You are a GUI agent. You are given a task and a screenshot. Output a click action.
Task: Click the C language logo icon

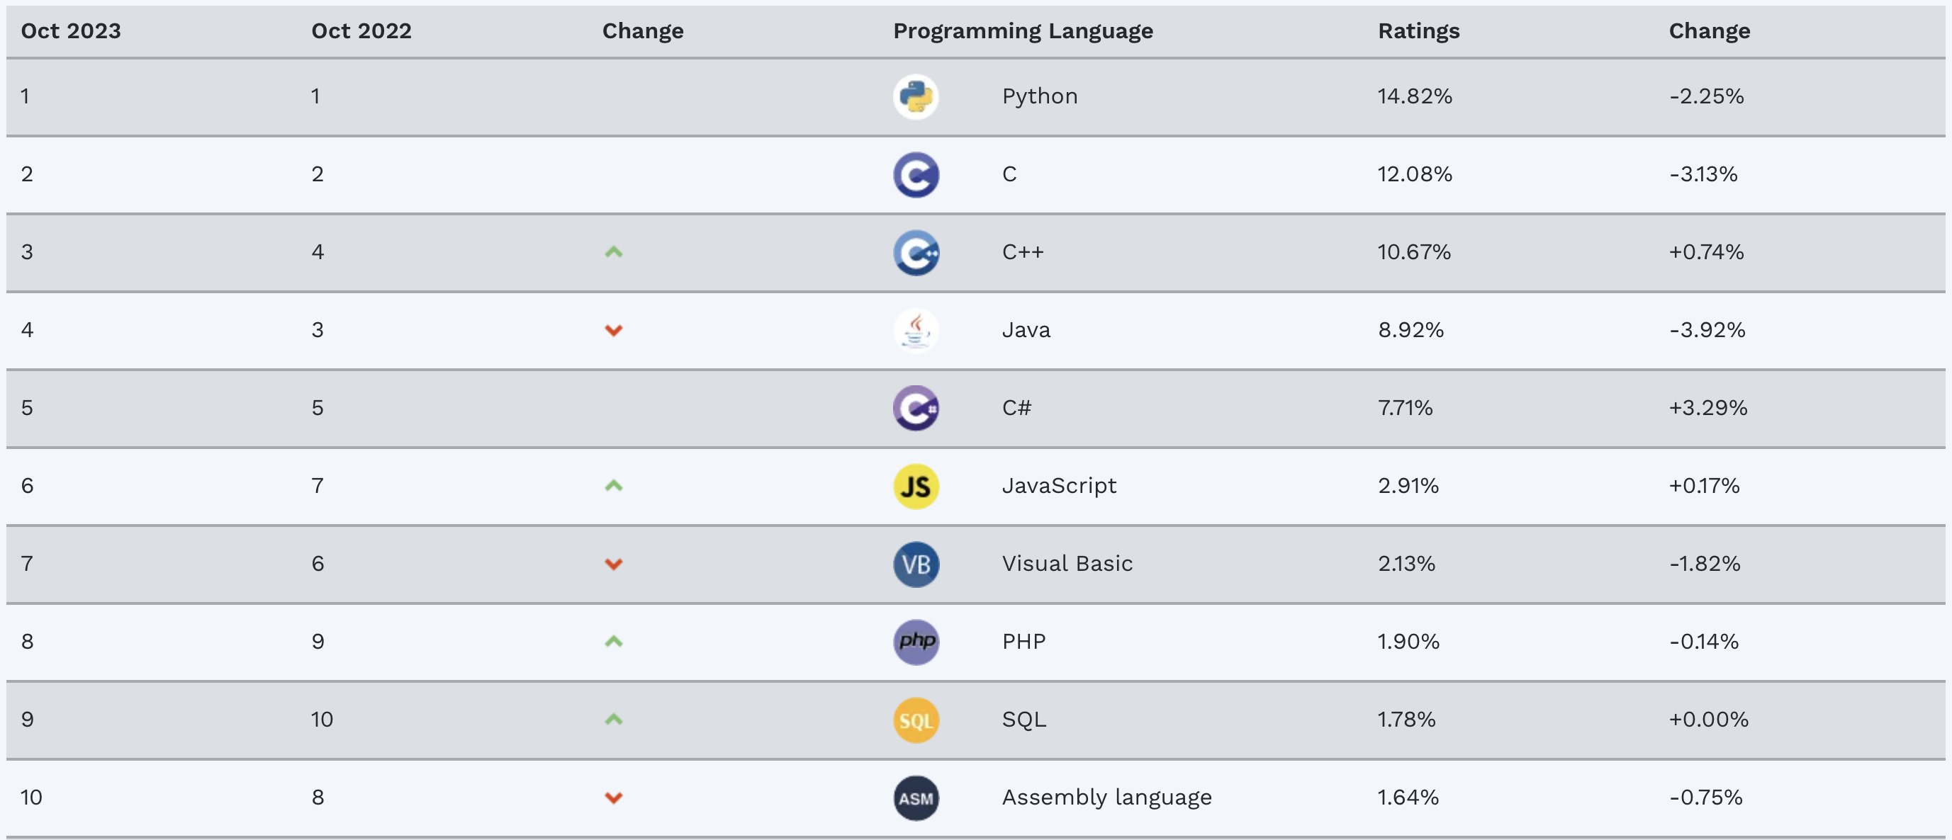915,175
